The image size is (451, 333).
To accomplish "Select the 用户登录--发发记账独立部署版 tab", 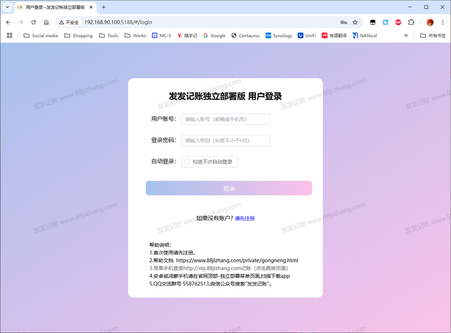I will pyautogui.click(x=55, y=7).
